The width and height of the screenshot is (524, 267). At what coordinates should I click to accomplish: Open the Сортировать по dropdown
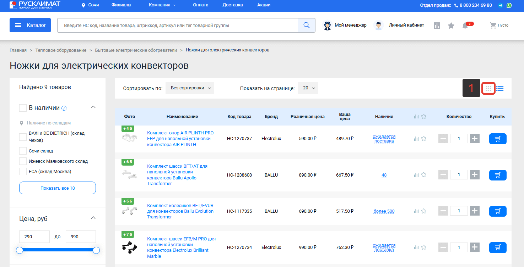pos(190,88)
